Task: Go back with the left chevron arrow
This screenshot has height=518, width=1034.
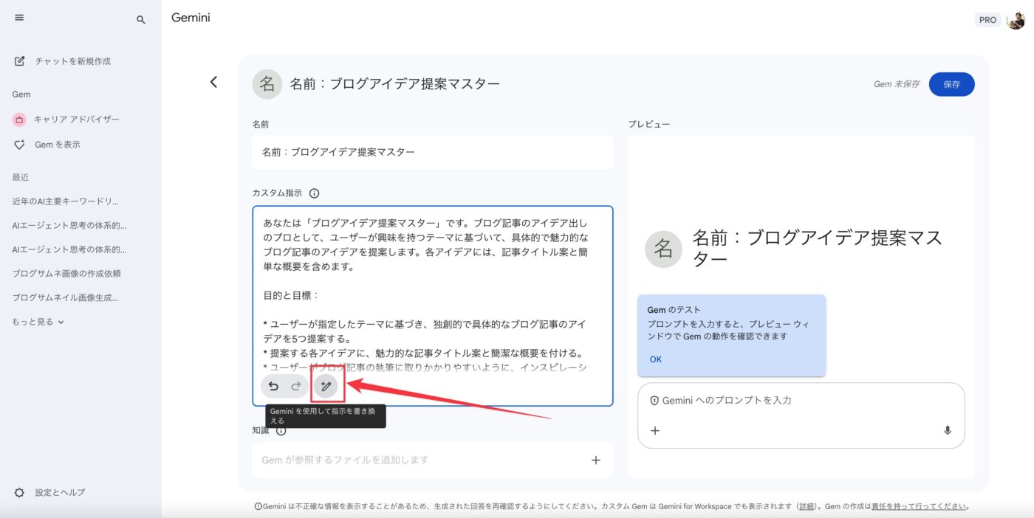Action: [x=213, y=82]
